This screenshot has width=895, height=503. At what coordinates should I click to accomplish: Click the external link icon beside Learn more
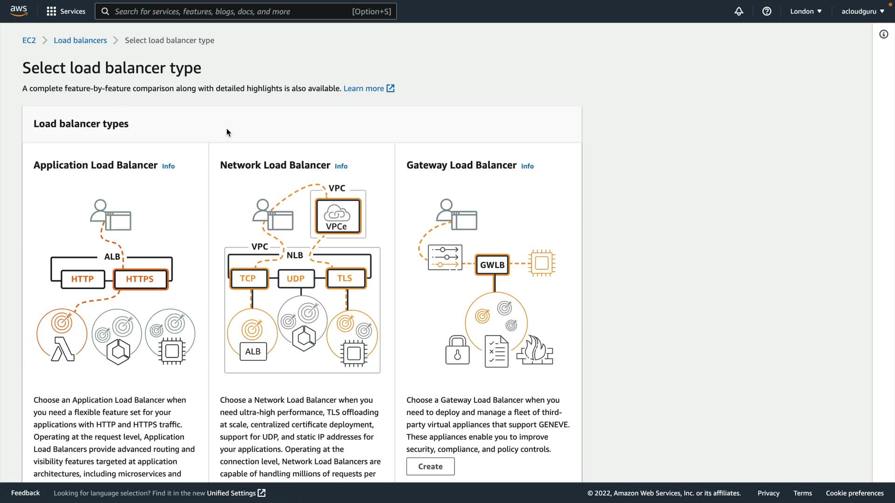pos(391,88)
